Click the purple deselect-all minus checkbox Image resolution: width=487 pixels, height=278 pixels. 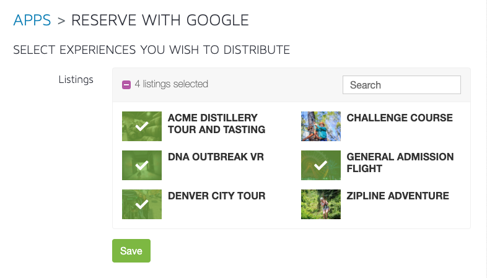pyautogui.click(x=126, y=85)
